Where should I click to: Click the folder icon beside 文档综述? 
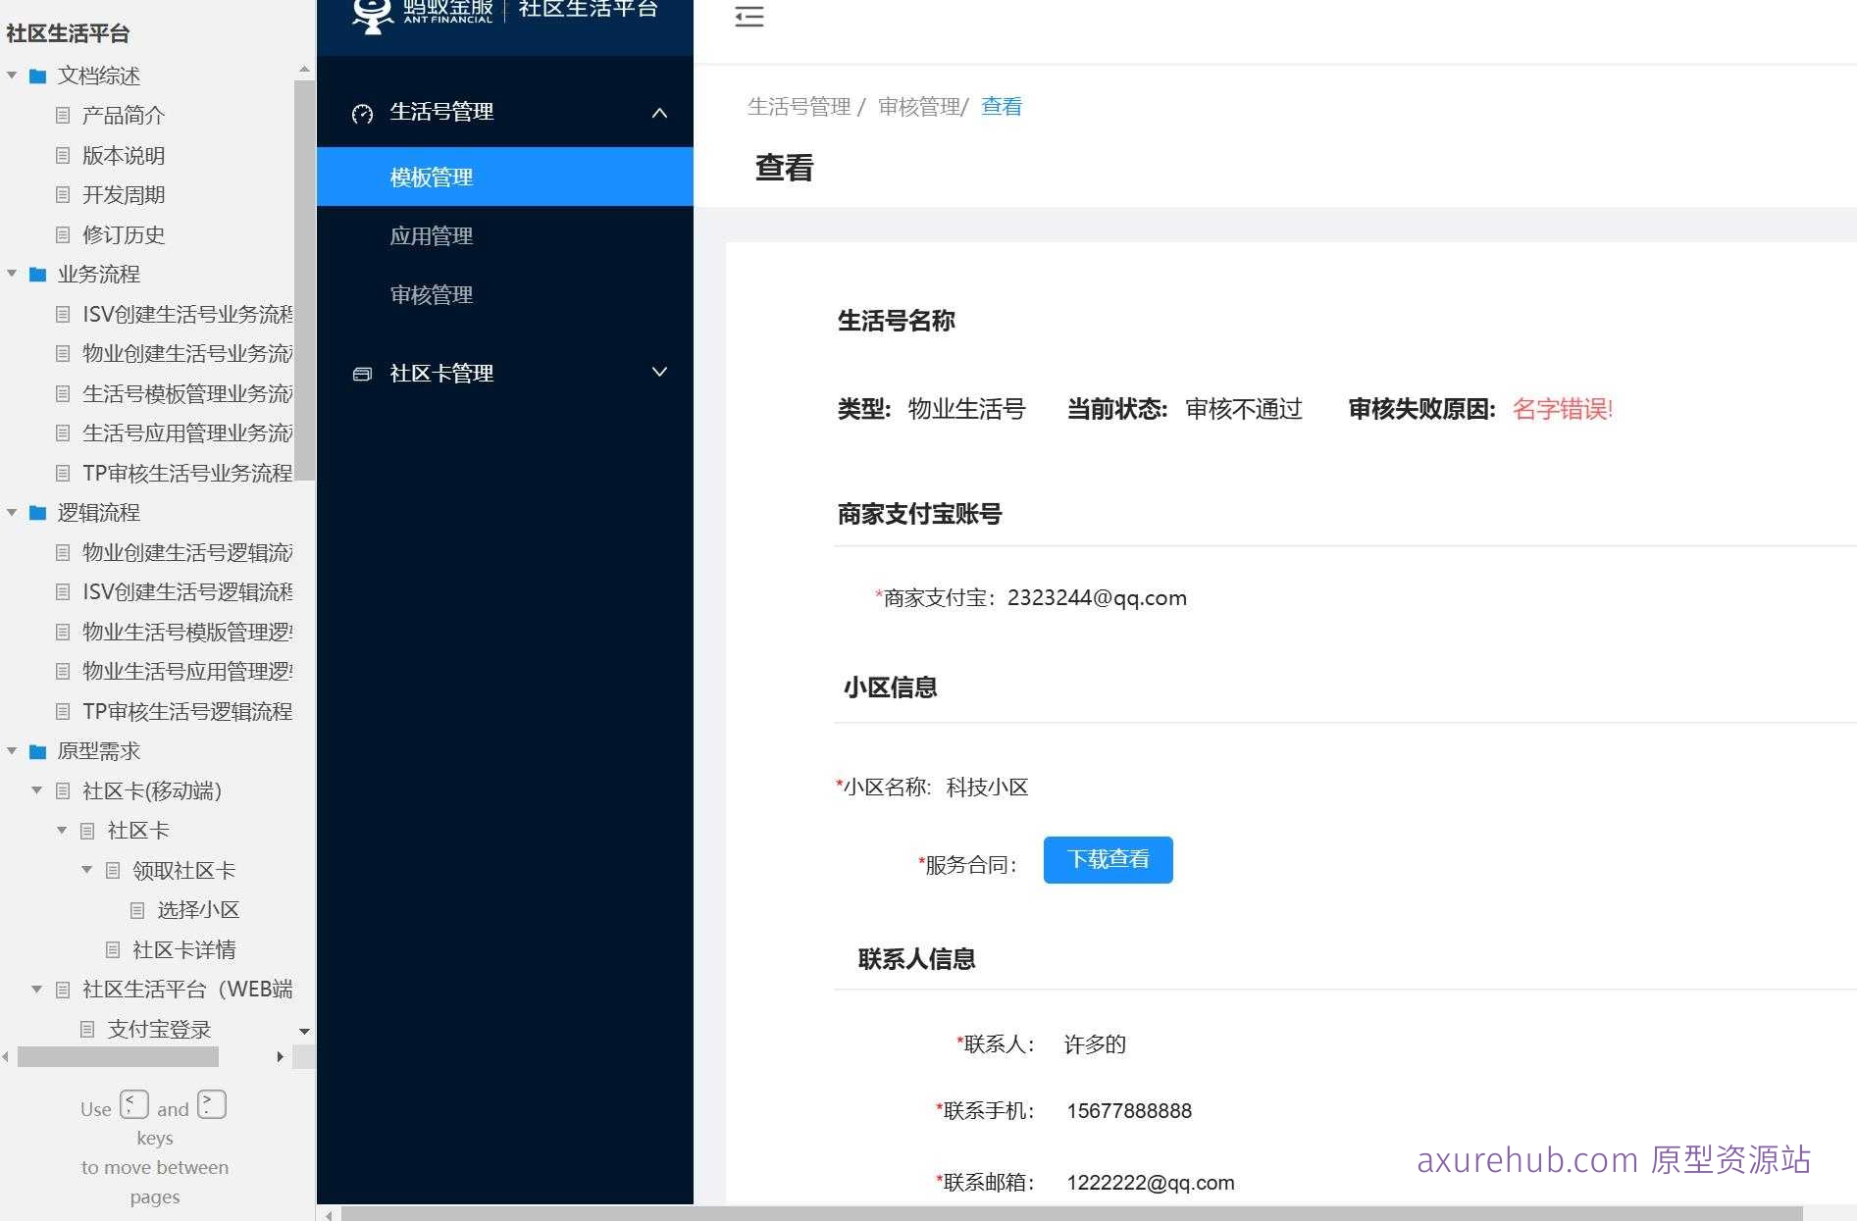point(37,76)
